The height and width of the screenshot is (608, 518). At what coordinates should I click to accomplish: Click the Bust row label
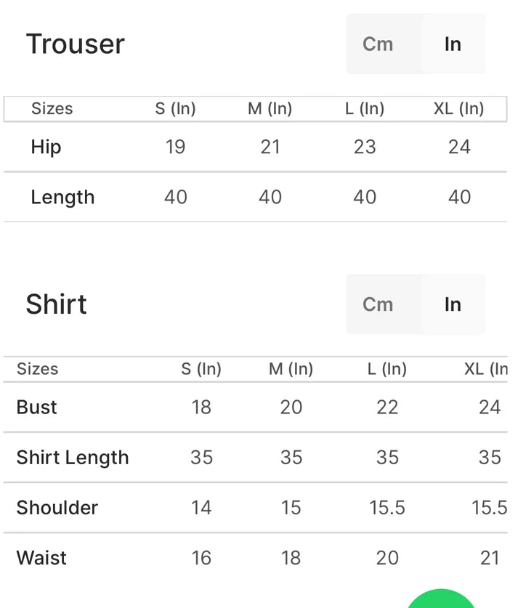(37, 408)
